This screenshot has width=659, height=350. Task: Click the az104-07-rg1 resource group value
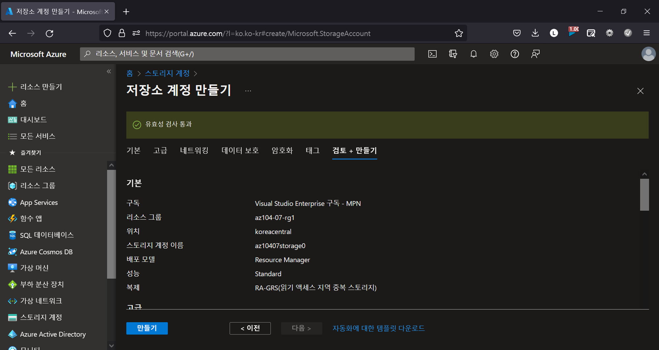click(274, 218)
